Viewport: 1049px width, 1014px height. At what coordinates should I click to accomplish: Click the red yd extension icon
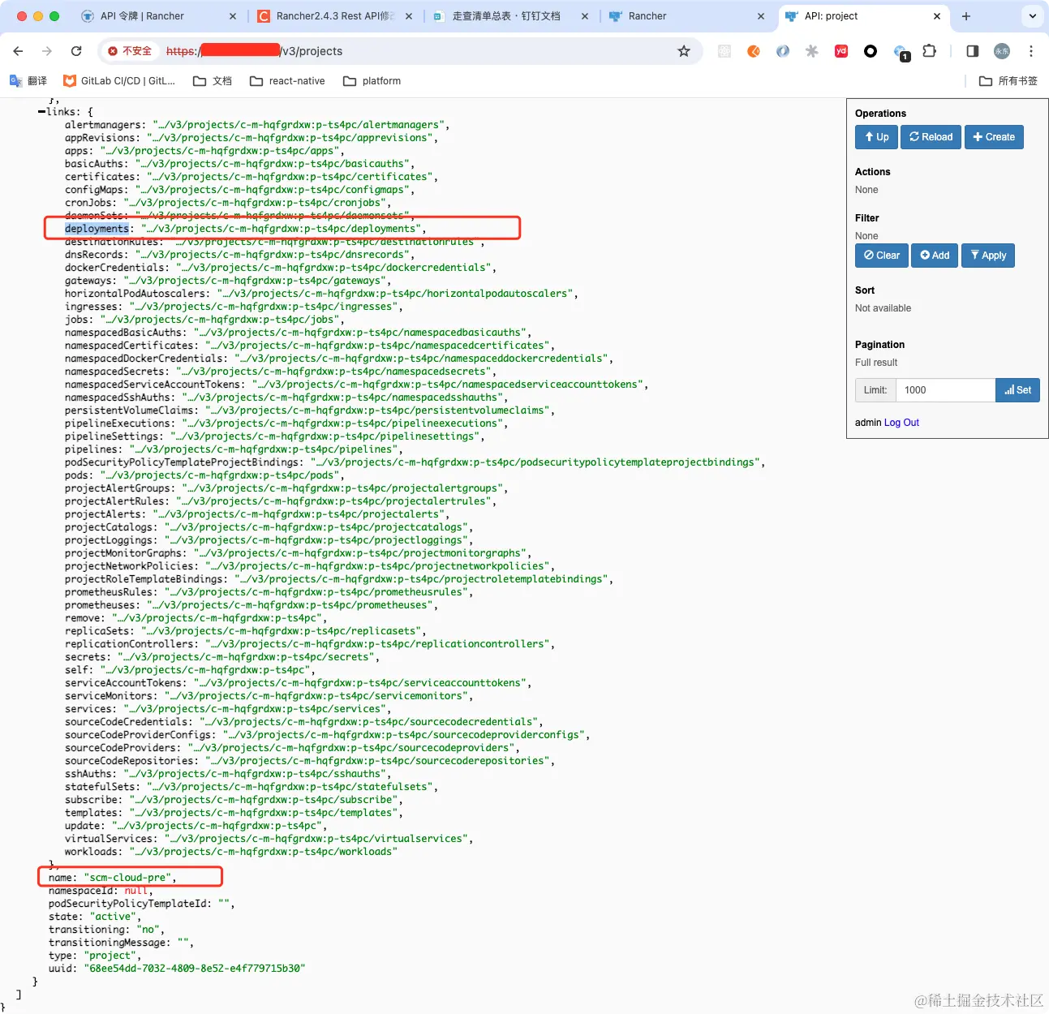click(841, 51)
